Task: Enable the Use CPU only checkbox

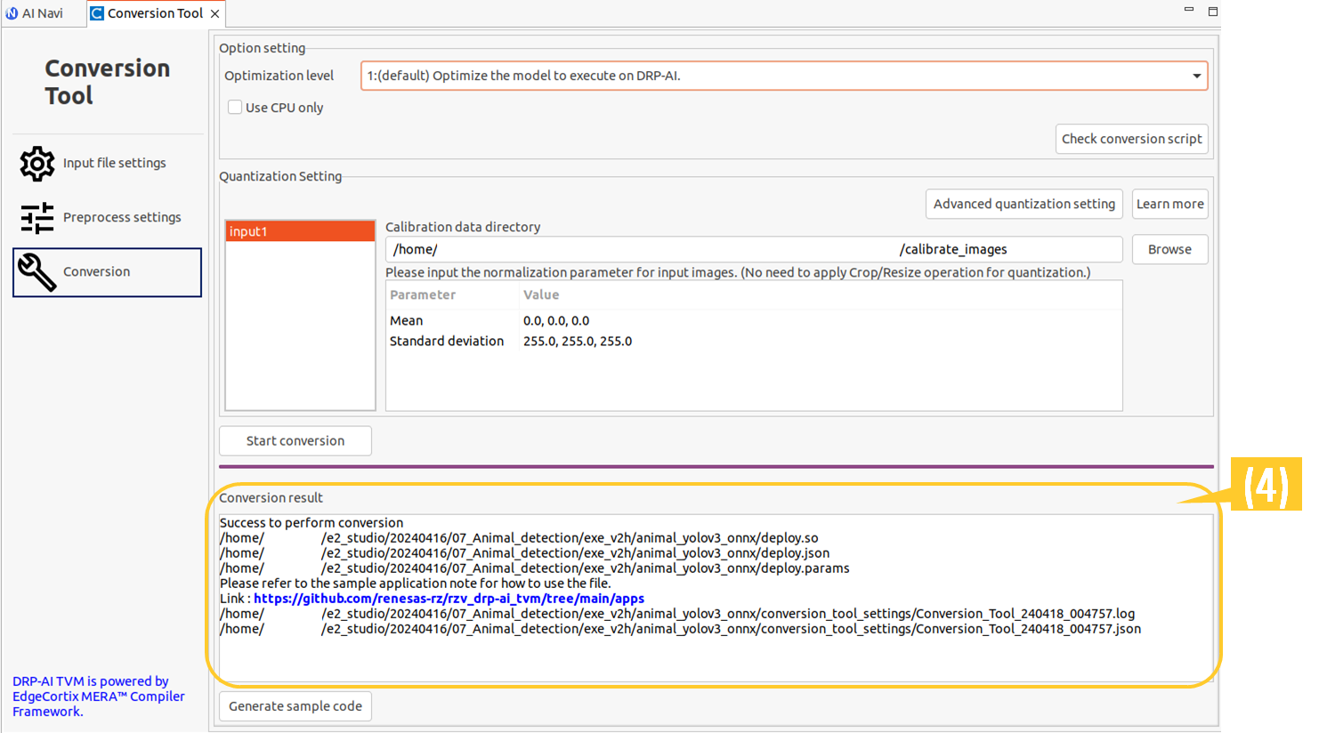Action: point(235,108)
